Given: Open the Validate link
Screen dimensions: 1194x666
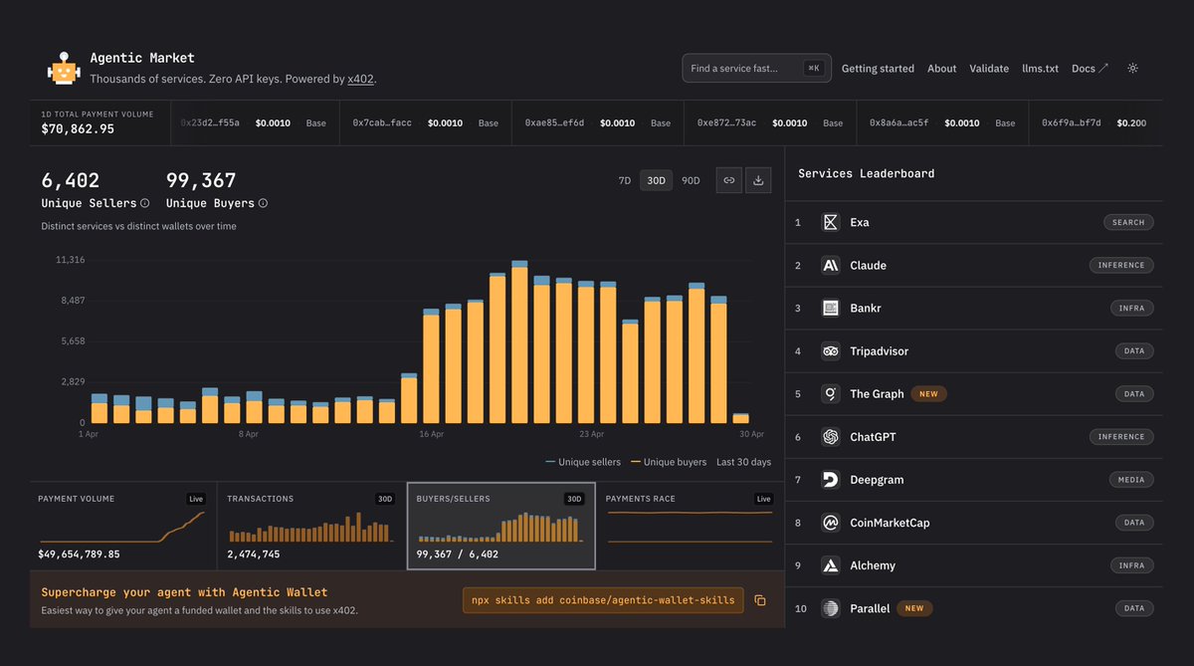Looking at the screenshot, I should [x=989, y=69].
